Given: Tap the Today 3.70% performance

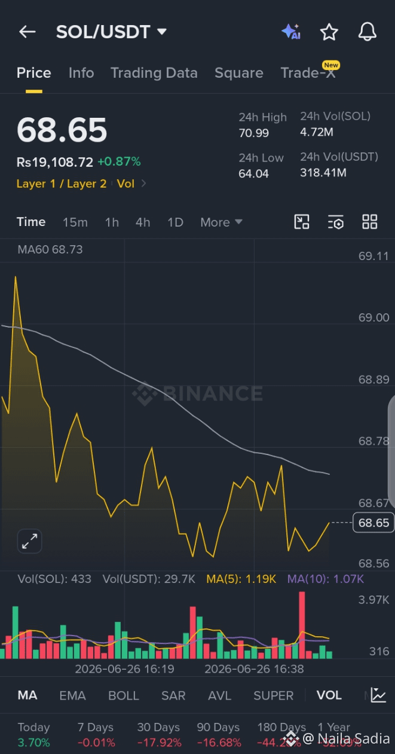Looking at the screenshot, I should (x=34, y=735).
